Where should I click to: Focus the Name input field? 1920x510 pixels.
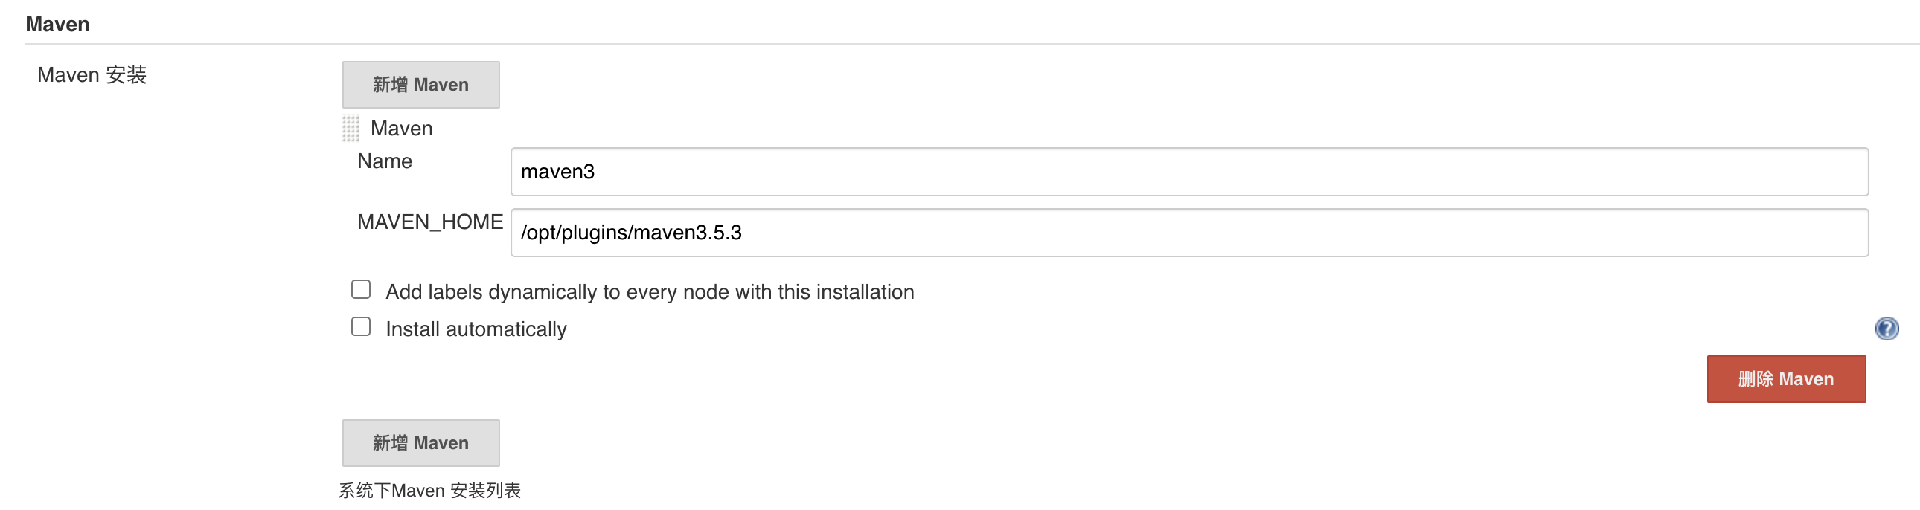1188,172
